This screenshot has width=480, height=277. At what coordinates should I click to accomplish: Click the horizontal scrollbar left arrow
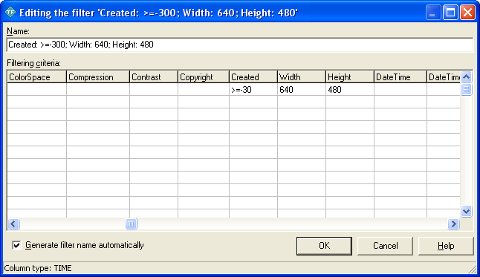13,224
